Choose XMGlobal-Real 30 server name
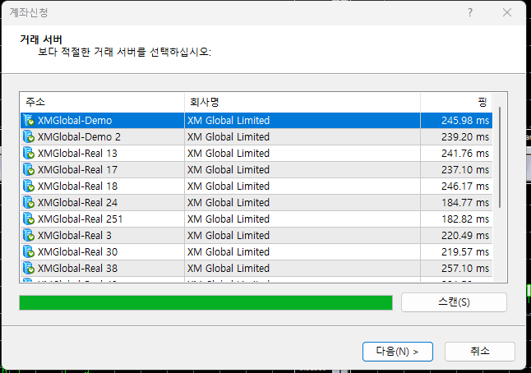Viewport: 531px width, 373px height. click(x=77, y=252)
